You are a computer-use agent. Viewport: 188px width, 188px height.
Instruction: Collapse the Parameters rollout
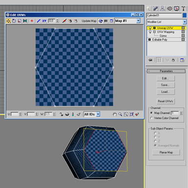tap(166, 71)
